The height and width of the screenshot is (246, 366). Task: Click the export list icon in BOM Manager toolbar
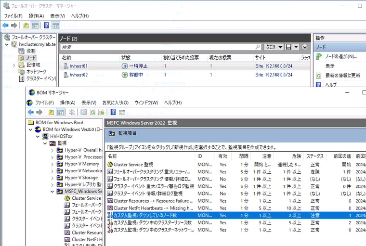[x=101, y=112]
